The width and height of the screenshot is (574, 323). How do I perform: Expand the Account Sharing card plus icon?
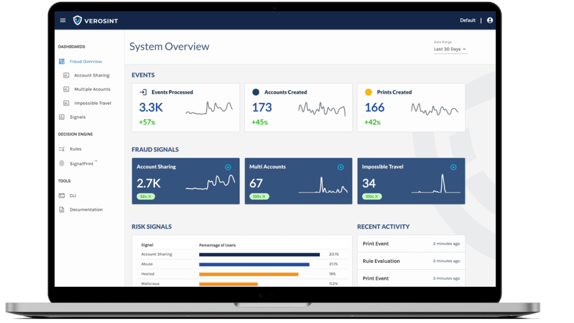[x=228, y=167]
